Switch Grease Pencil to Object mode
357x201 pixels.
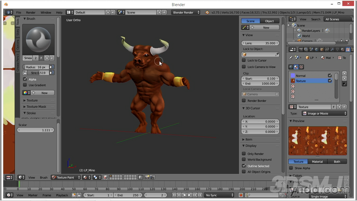tap(269, 21)
